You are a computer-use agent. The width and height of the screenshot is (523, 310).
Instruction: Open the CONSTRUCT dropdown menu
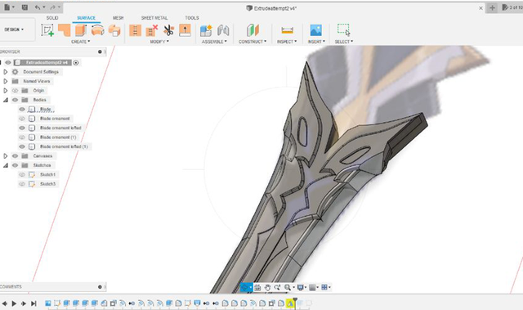(253, 42)
